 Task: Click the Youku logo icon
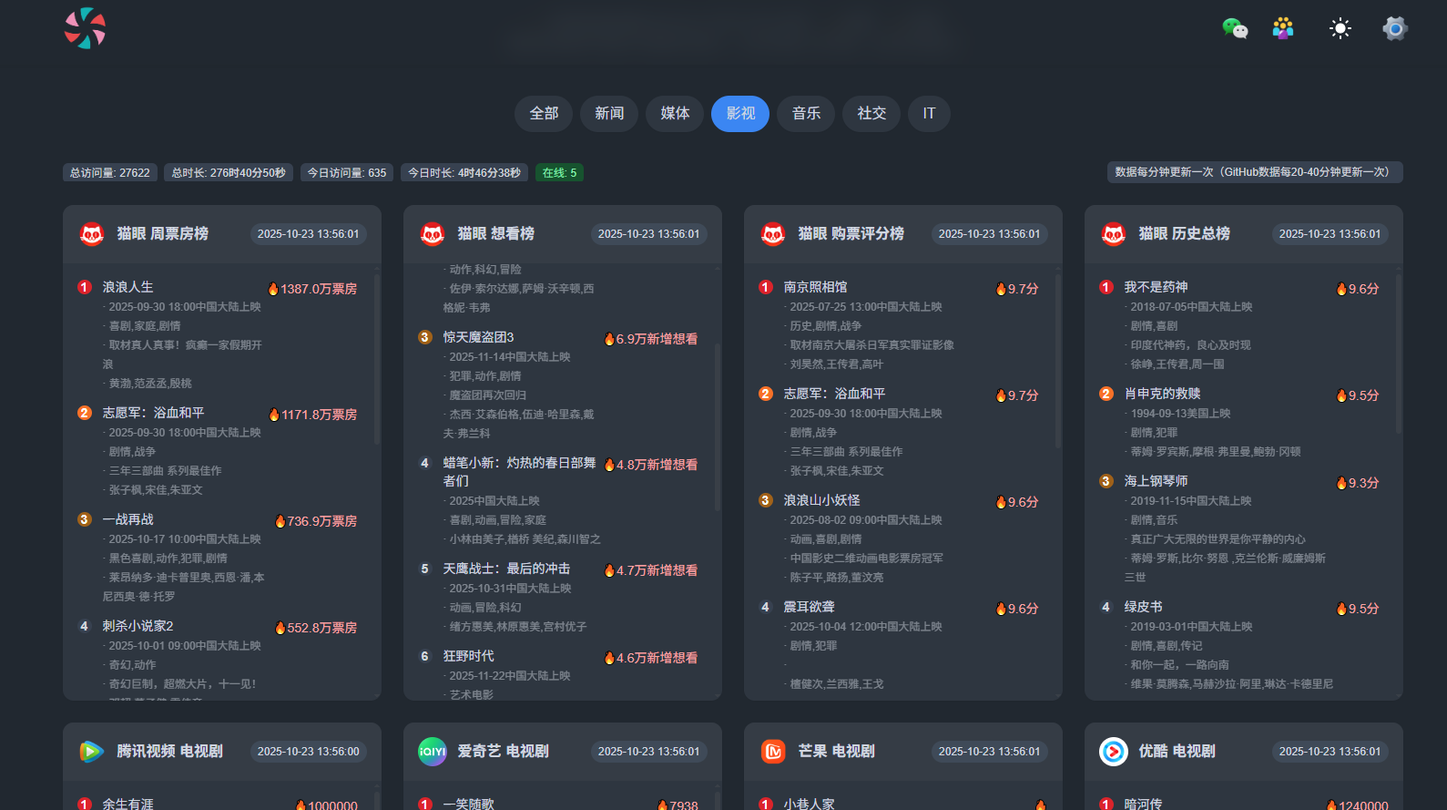pyautogui.click(x=1114, y=752)
